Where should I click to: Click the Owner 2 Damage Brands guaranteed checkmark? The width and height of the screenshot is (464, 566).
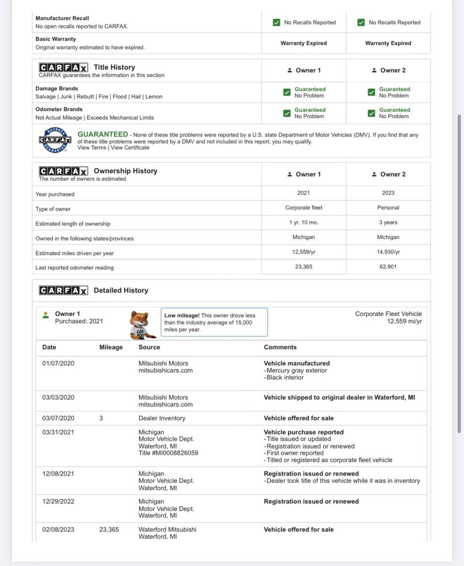(x=371, y=92)
